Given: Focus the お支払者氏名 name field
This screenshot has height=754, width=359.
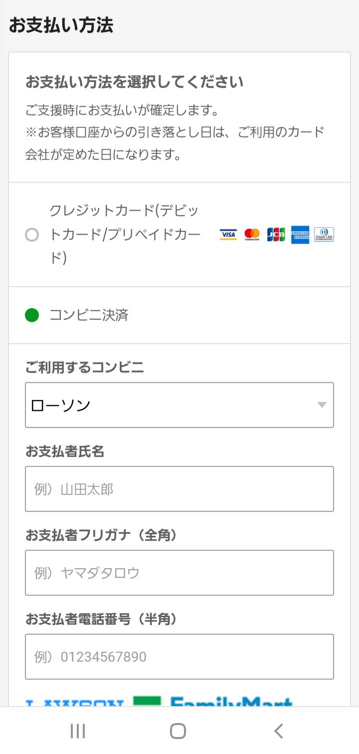Looking at the screenshot, I should (x=179, y=489).
